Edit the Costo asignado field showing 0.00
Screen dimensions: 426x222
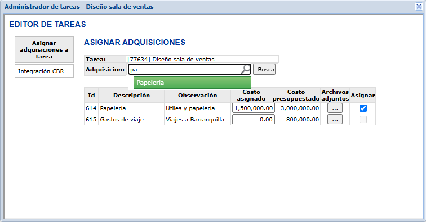254,120
